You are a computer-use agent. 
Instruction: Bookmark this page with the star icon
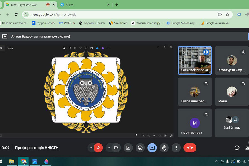(227, 14)
